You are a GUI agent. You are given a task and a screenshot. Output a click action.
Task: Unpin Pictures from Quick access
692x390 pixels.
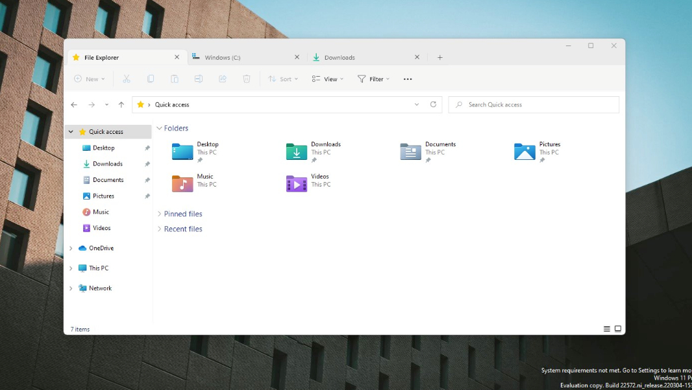point(147,196)
